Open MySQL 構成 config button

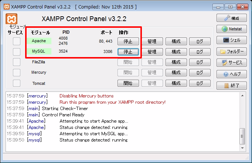click(x=176, y=52)
